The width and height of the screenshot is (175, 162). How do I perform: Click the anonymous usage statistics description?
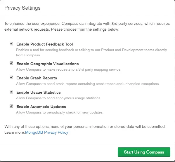(x=59, y=98)
